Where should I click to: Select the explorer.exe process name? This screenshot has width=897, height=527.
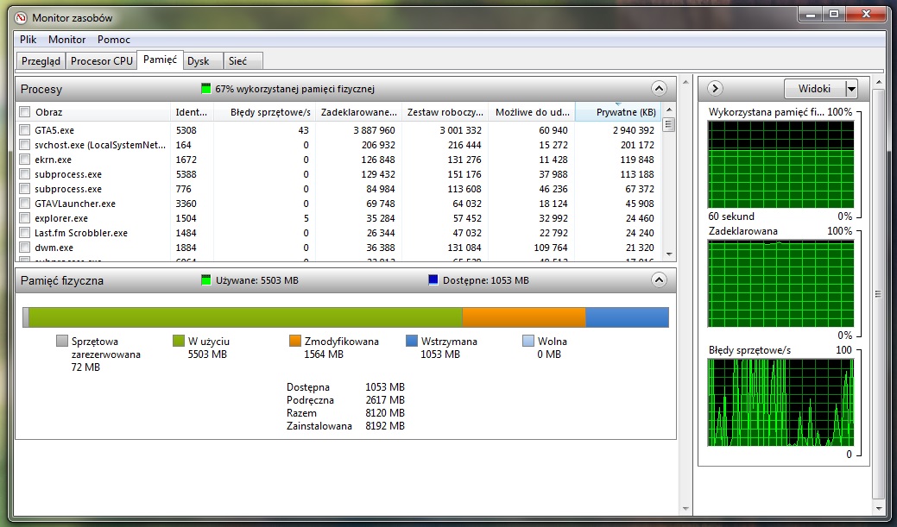pyautogui.click(x=61, y=218)
